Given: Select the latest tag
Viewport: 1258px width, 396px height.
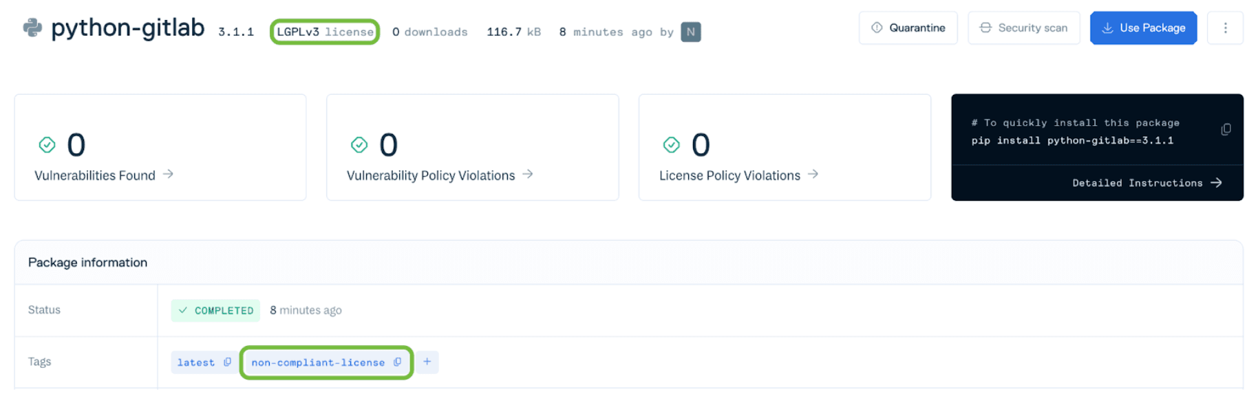Looking at the screenshot, I should pyautogui.click(x=196, y=362).
